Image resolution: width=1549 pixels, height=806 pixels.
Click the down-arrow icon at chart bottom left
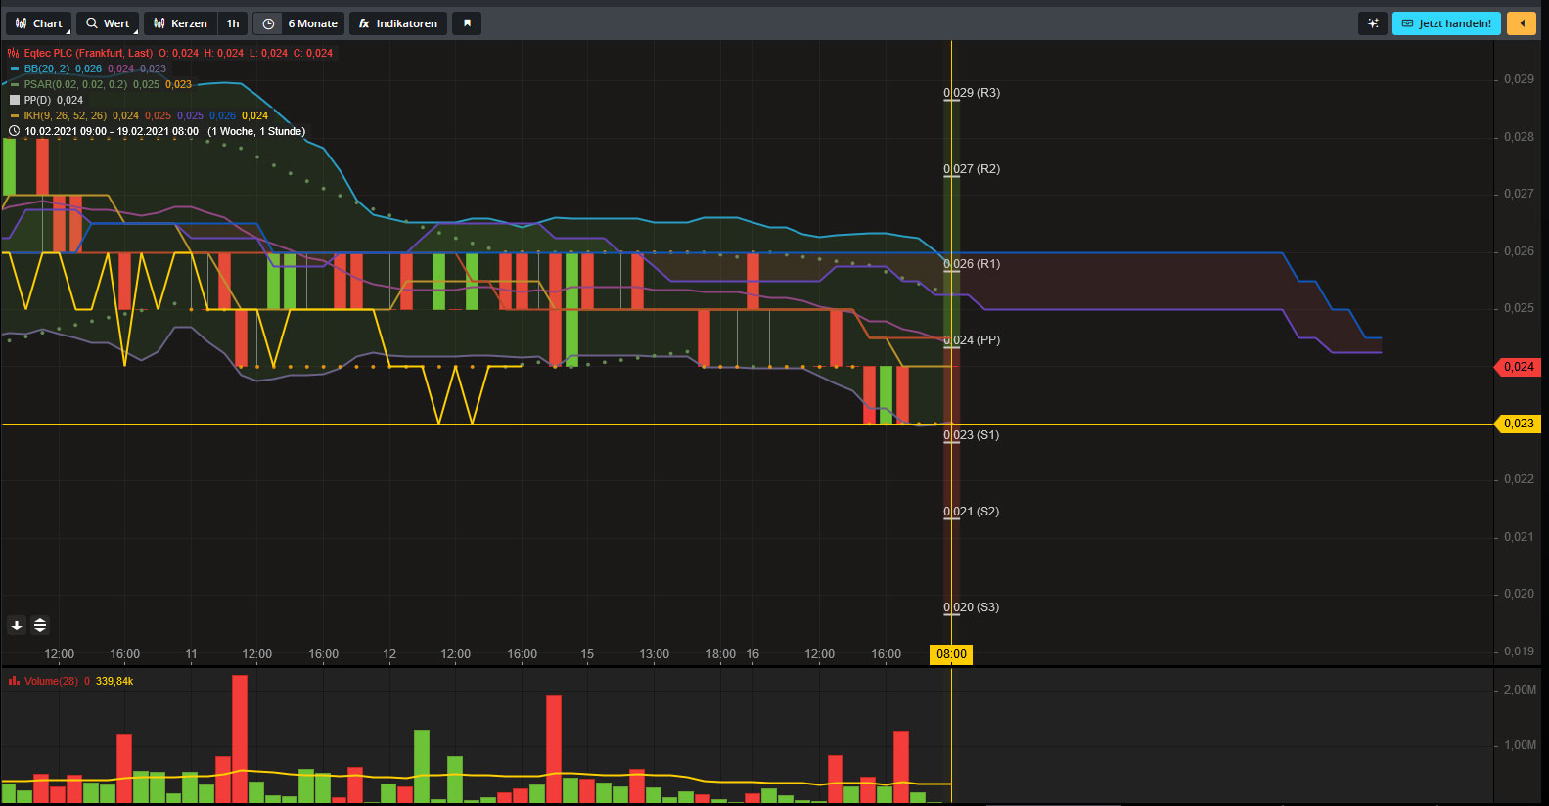pyautogui.click(x=17, y=625)
